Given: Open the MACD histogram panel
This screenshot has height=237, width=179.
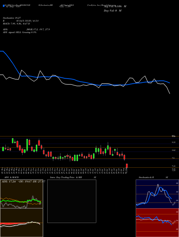Looking at the screenshot, I should coord(21,223).
